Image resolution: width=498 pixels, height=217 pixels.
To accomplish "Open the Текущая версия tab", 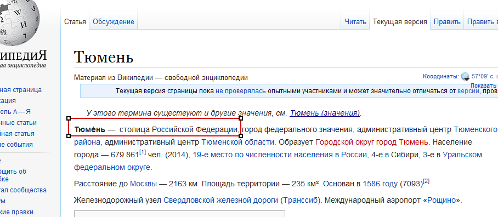I will click(x=400, y=22).
